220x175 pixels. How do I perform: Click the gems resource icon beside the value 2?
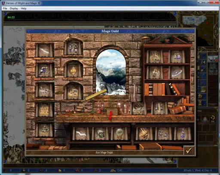coord(95,170)
